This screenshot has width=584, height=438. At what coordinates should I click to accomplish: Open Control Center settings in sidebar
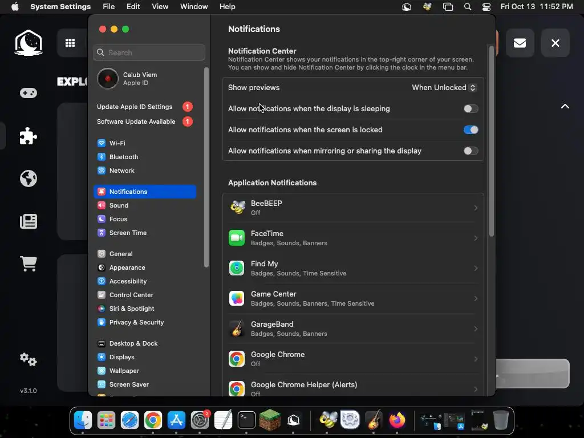(x=145, y=295)
